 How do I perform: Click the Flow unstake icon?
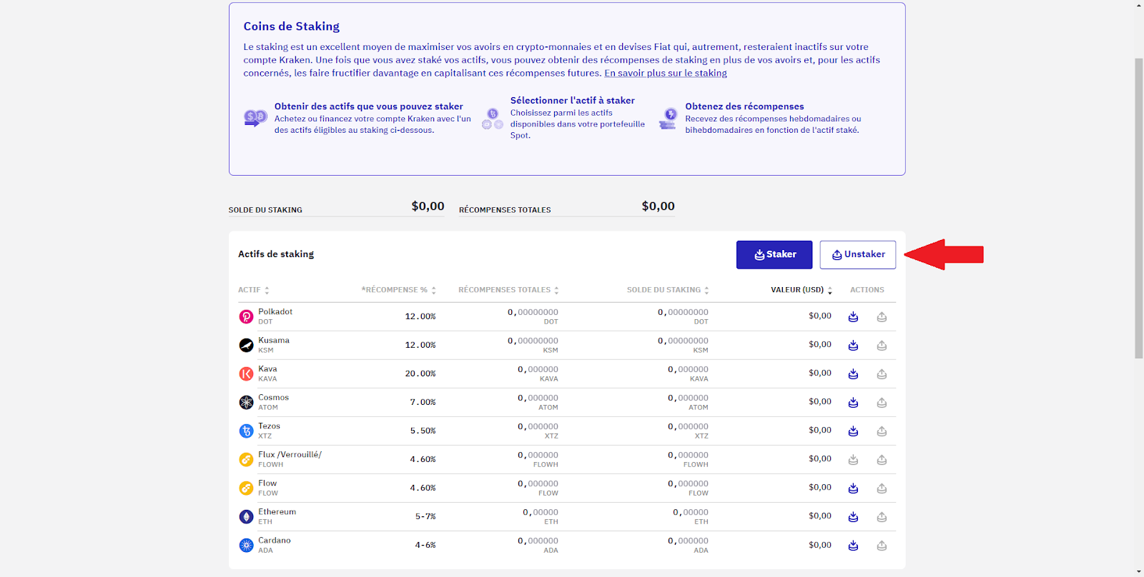tap(882, 488)
